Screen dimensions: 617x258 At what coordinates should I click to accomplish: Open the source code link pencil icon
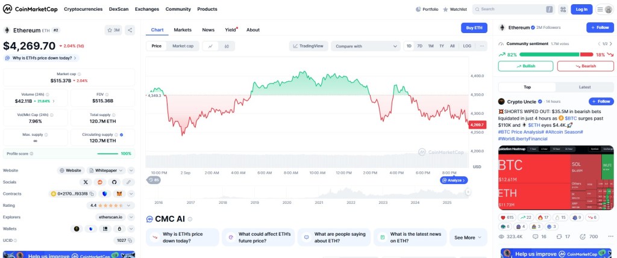tap(128, 182)
